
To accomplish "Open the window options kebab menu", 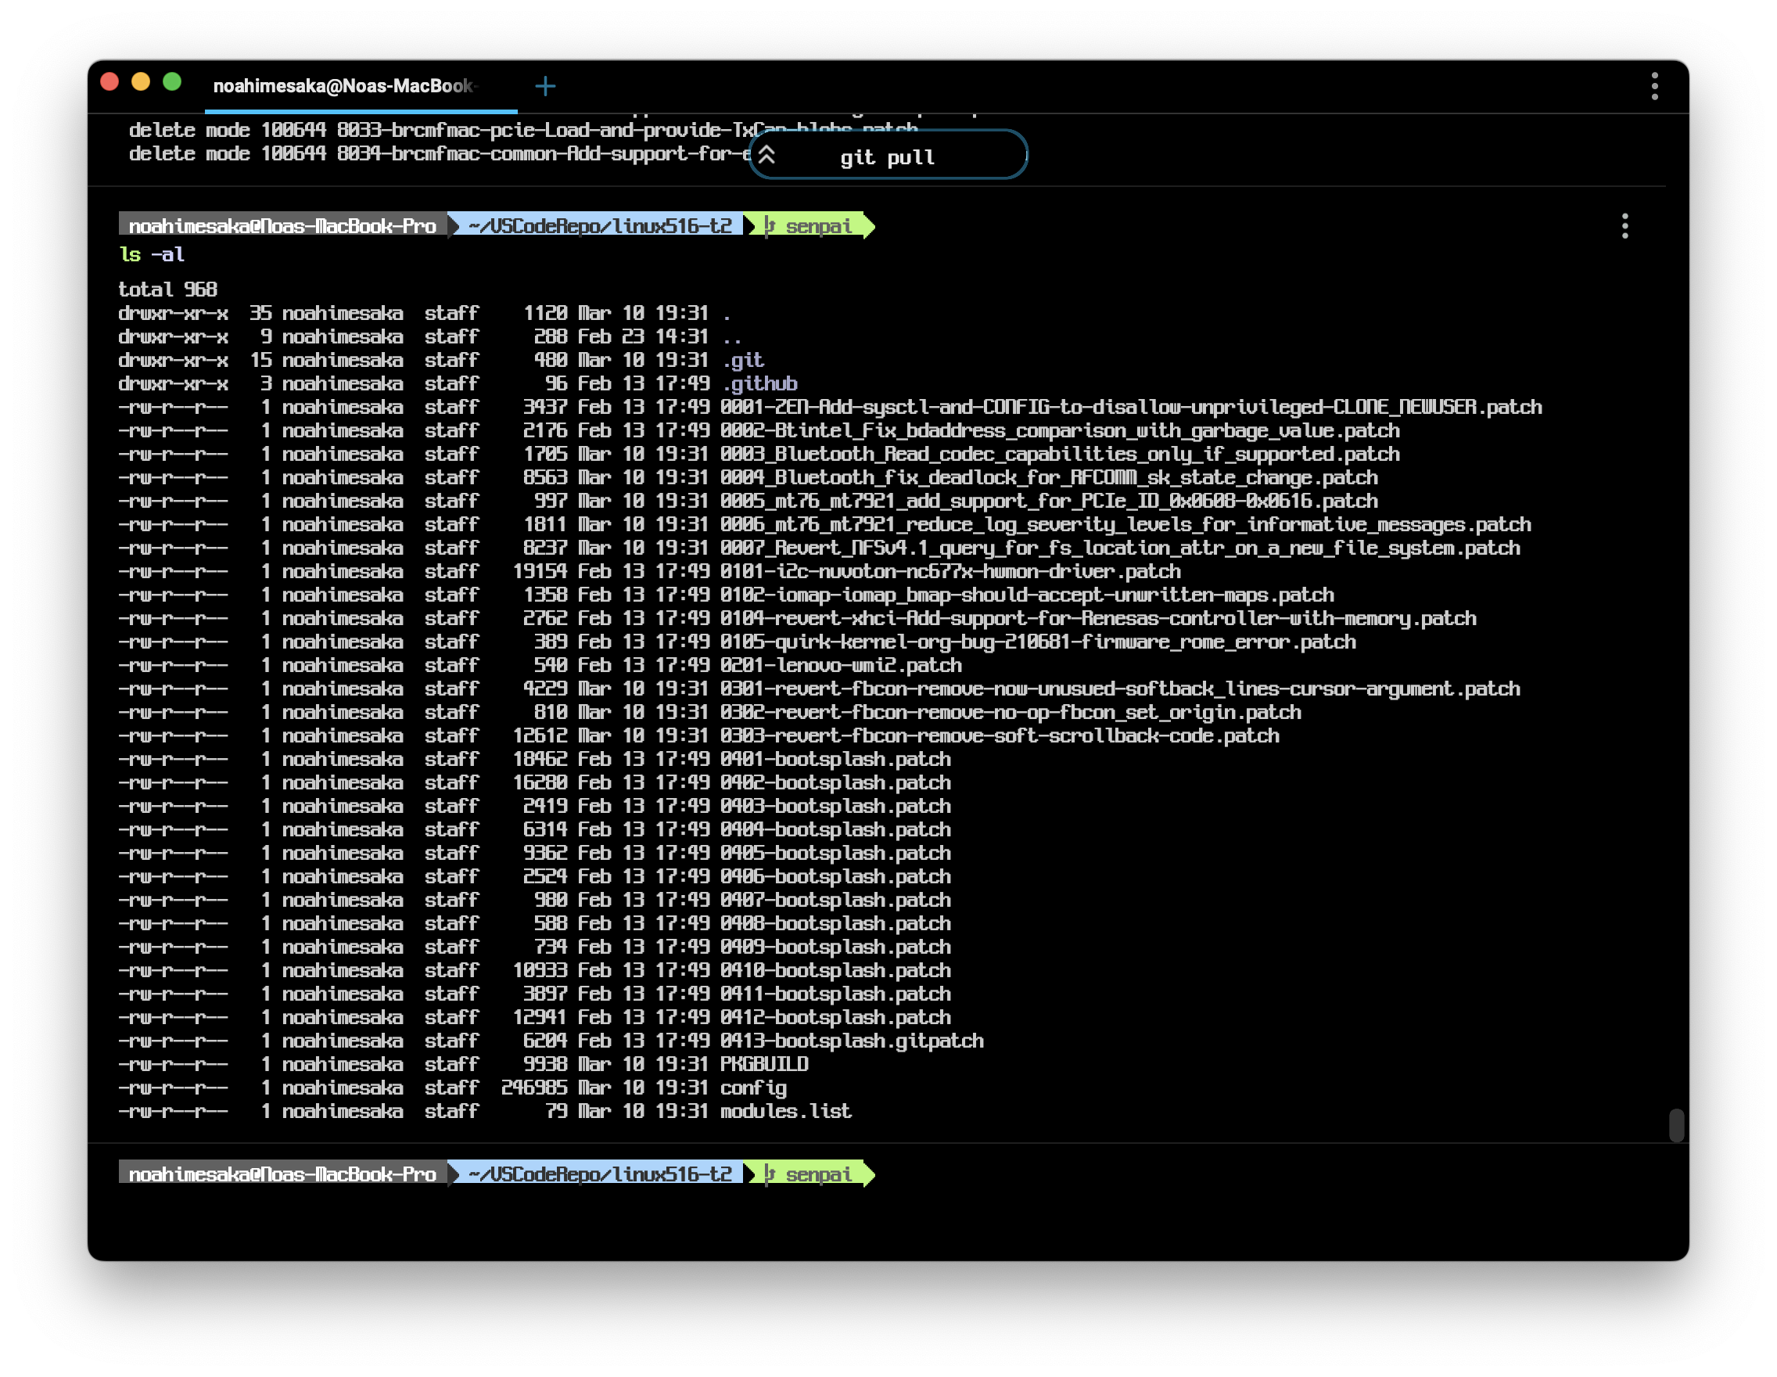I will (1654, 85).
